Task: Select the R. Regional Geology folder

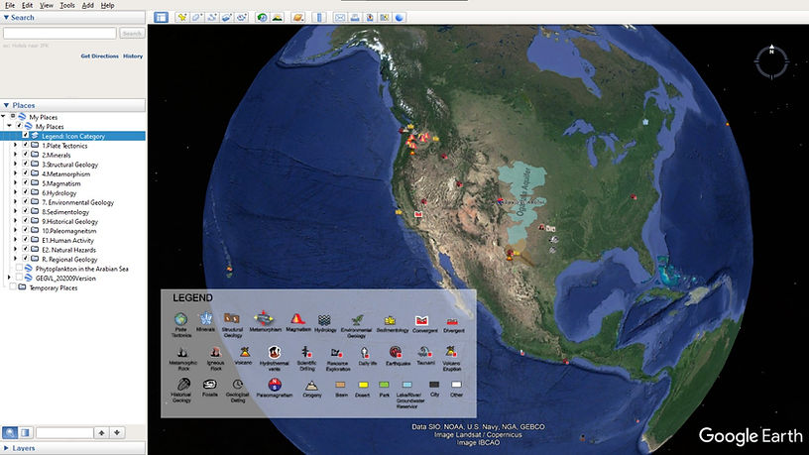Action: tap(69, 259)
